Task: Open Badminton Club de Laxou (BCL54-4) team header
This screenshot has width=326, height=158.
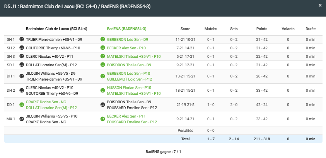Action: coord(56,29)
